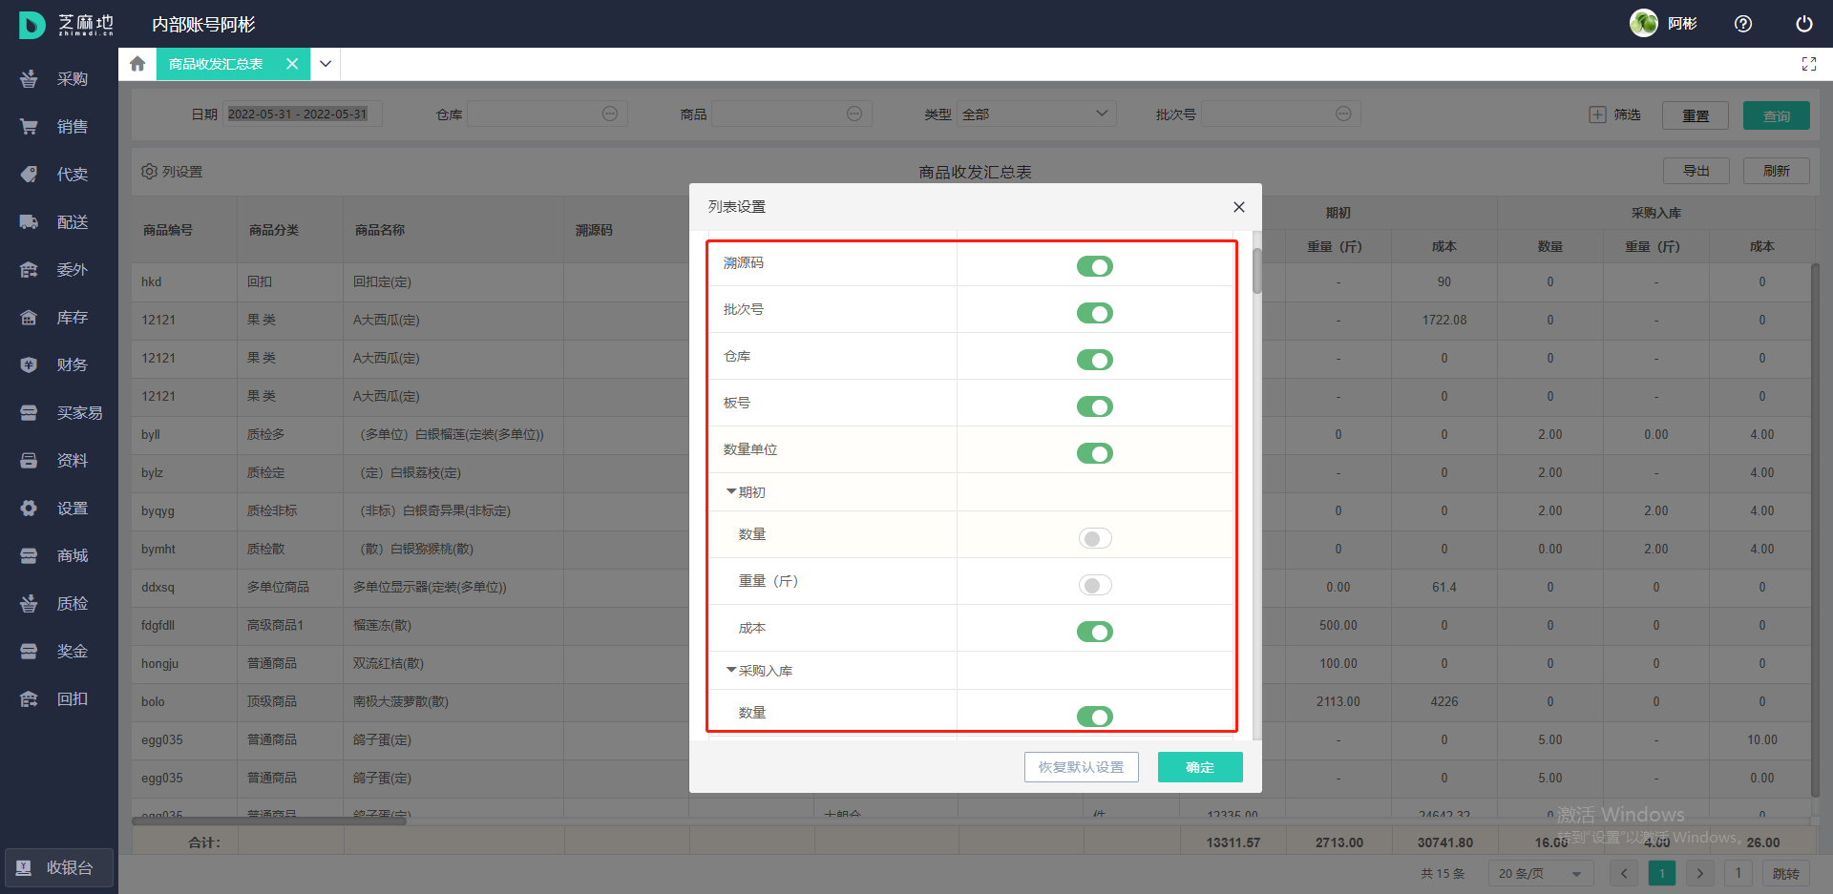The width and height of the screenshot is (1833, 894).
Task: Open the 代卖 tag icon in sidebar
Action: 29,174
